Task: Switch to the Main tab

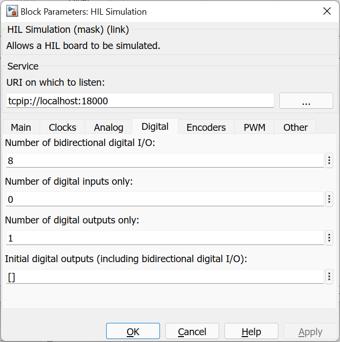Action: point(21,127)
